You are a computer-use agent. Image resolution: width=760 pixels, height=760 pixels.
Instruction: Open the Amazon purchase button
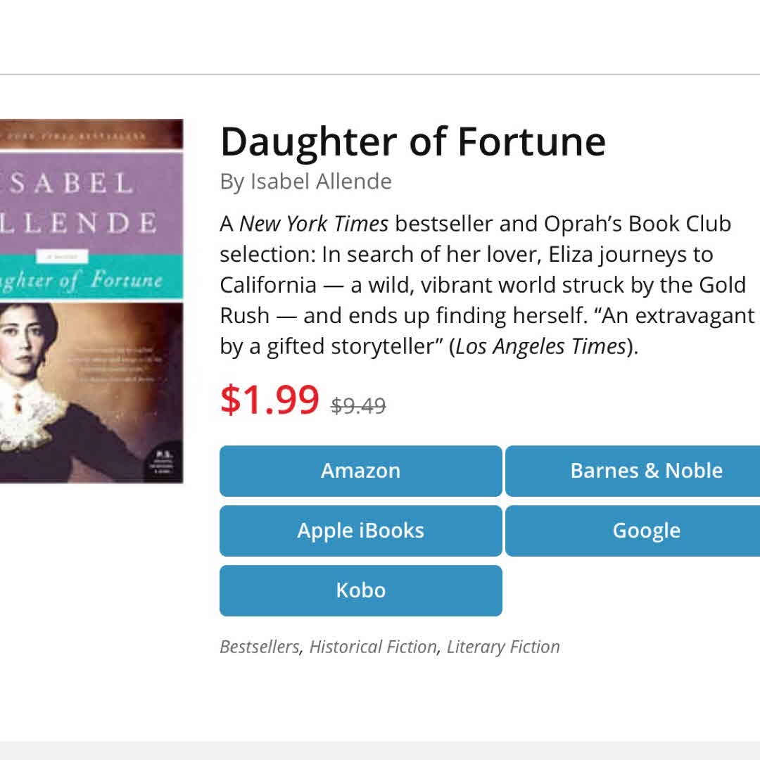point(360,471)
